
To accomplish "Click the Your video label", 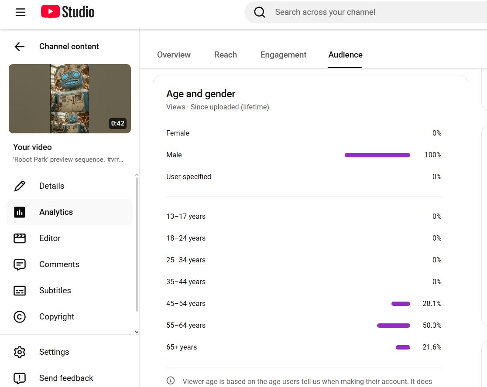I will point(32,147).
